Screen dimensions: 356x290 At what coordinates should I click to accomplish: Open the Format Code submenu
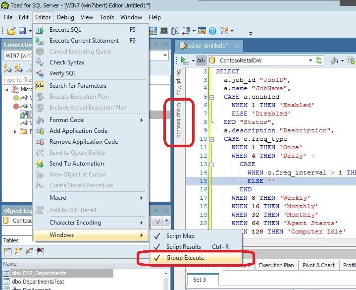click(91, 120)
